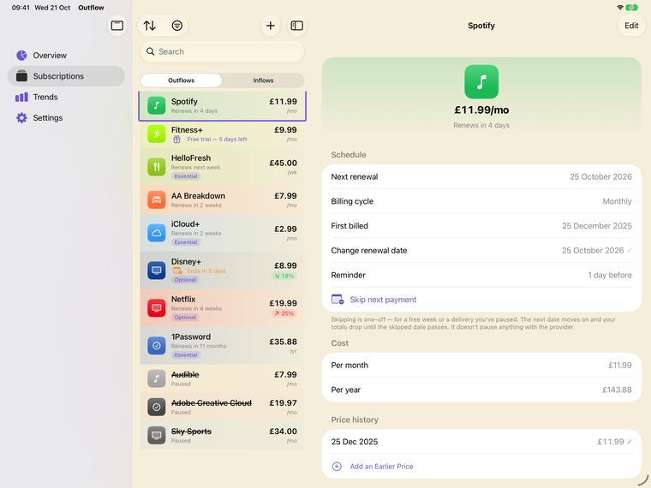The width and height of the screenshot is (651, 488).
Task: Click the plus circle beside Add an Earlier Price
Action: (x=337, y=467)
